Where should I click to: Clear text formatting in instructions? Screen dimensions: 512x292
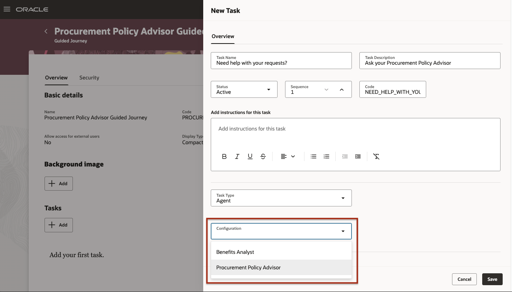[x=376, y=156]
